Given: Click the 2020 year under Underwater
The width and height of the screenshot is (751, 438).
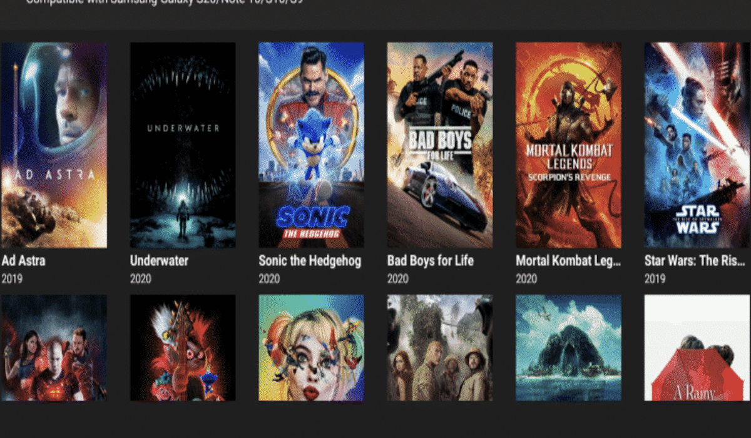Looking at the screenshot, I should click(140, 279).
